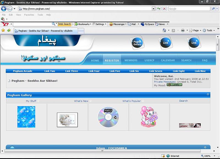Open the Edit menu
The width and height of the screenshot is (220, 159).
(11, 15)
